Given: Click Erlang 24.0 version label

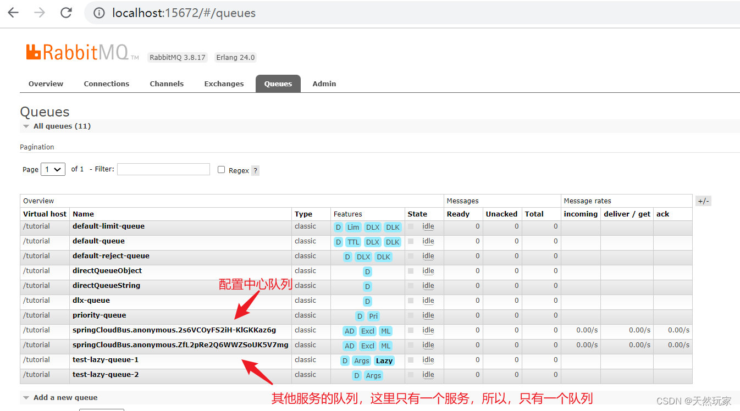Looking at the screenshot, I should pyautogui.click(x=235, y=57).
